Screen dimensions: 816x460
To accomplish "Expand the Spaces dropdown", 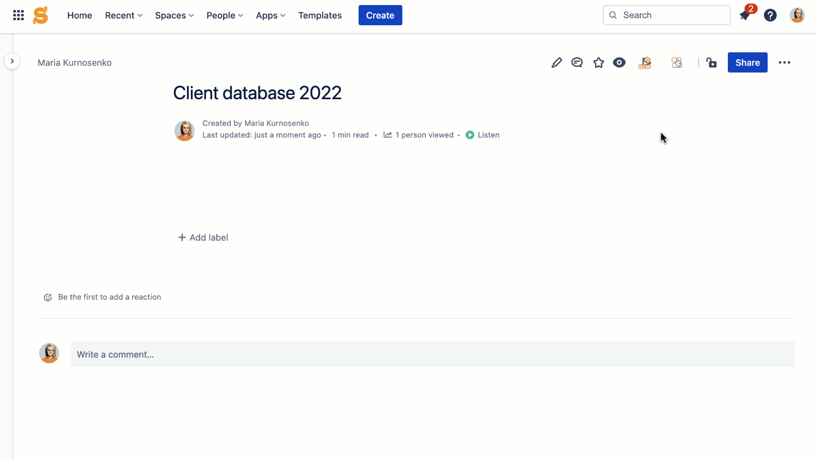I will (175, 15).
